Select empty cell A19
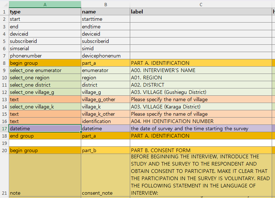The width and height of the screenshot is (275, 198). tap(45, 143)
